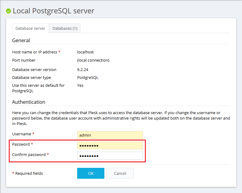This screenshot has width=242, height=193.
Task: Click the General section heading
Action: [x=21, y=40]
